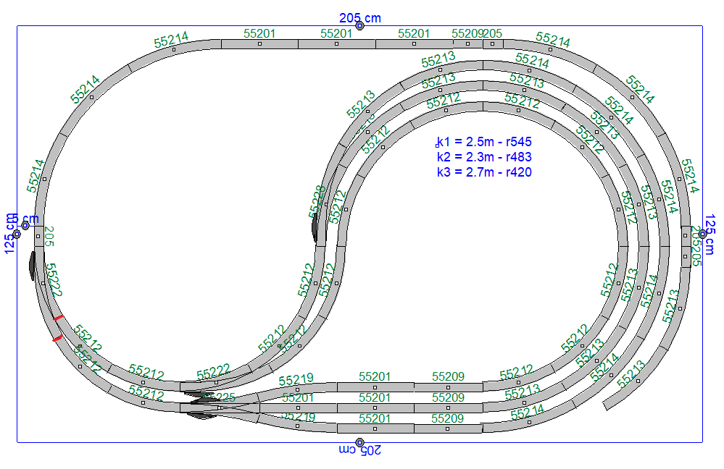Select the left-side 125 cm dimension handle

(x=17, y=234)
